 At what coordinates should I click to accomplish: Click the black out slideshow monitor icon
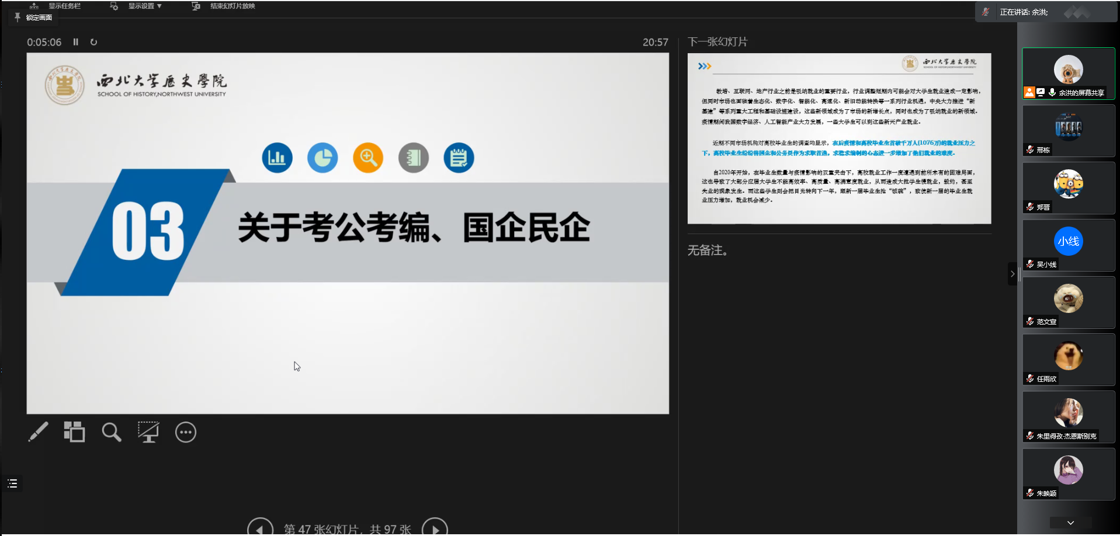pos(148,432)
